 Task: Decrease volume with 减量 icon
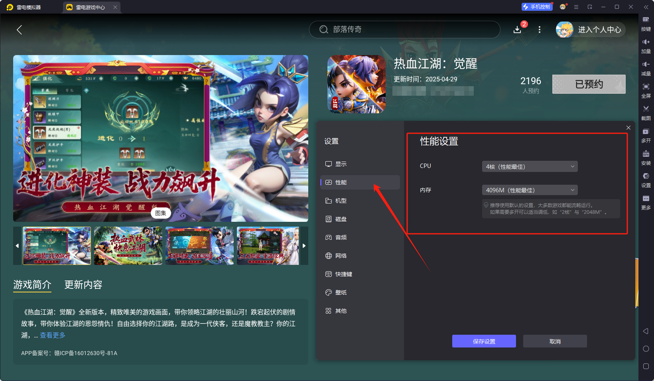pyautogui.click(x=646, y=69)
